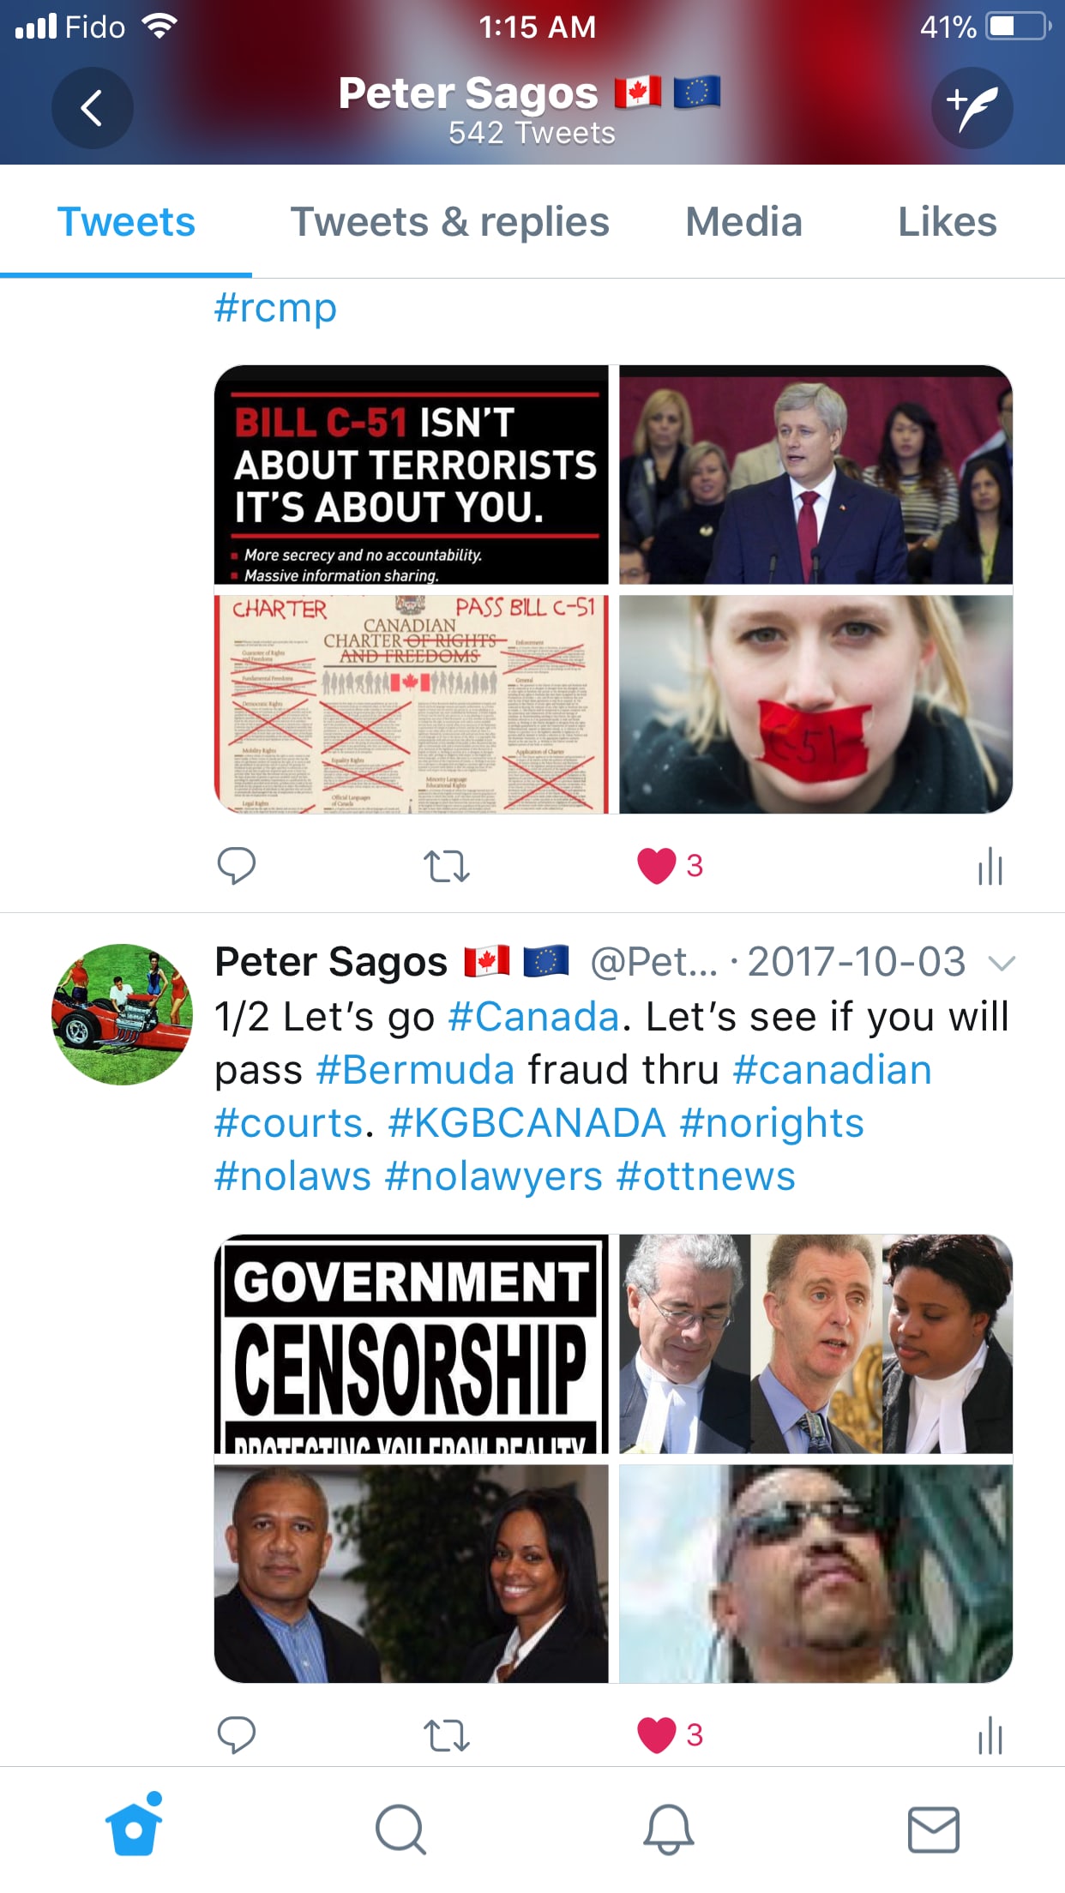Retweet the Bill C-51 tweet
This screenshot has height=1893, width=1065.
click(447, 866)
